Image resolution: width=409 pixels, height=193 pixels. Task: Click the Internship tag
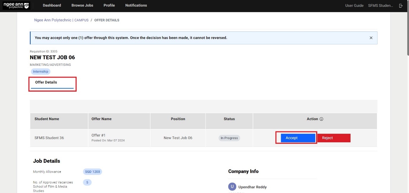pyautogui.click(x=41, y=71)
